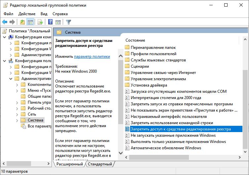The image size is (249, 175).
Task: Select Запретить доступ к средствам редактирования реестра
Action: 184,129
